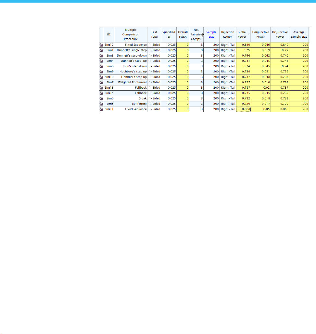This screenshot has width=316, height=334.
Task: Click the chart icon beside Sim5
Action: (x=101, y=104)
